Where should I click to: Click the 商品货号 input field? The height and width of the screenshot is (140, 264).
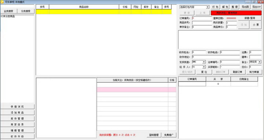click(x=202, y=23)
